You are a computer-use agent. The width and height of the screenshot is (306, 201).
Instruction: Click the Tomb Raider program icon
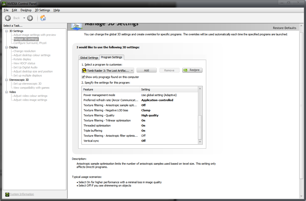pos(84,70)
